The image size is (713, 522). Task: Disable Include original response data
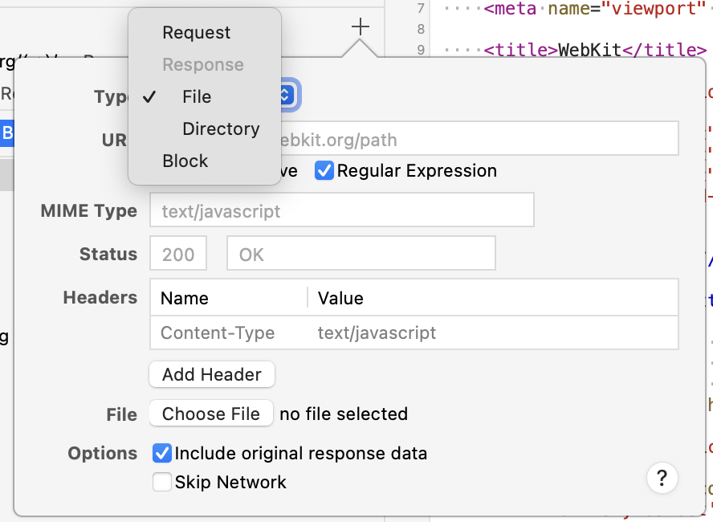click(162, 454)
